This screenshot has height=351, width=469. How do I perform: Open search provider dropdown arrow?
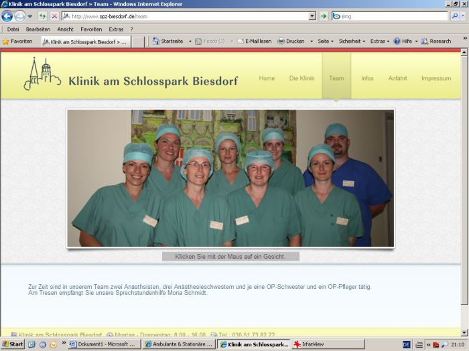coord(463,16)
